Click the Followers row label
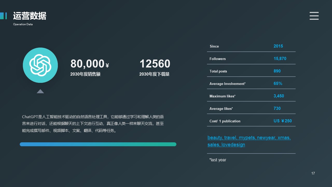 click(218, 59)
